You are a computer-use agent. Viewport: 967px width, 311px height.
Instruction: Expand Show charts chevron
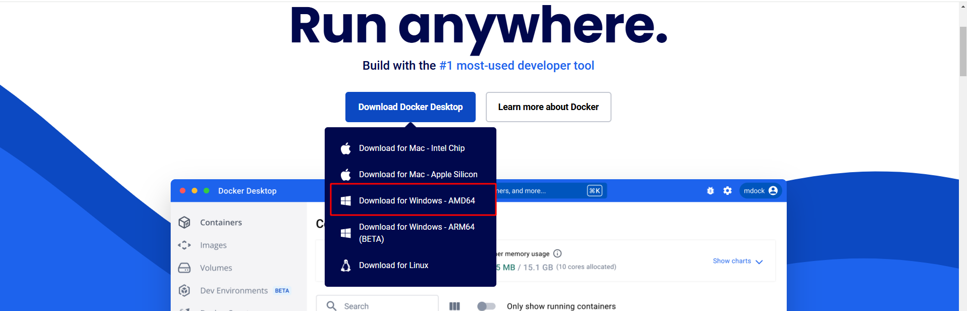(759, 262)
